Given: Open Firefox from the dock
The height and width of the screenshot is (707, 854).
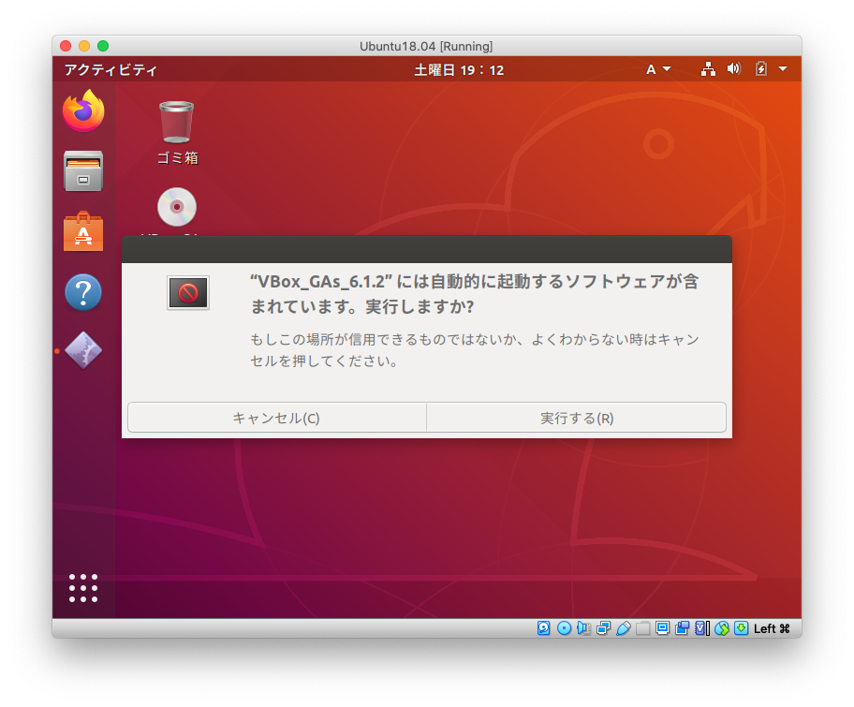Looking at the screenshot, I should click(x=82, y=110).
